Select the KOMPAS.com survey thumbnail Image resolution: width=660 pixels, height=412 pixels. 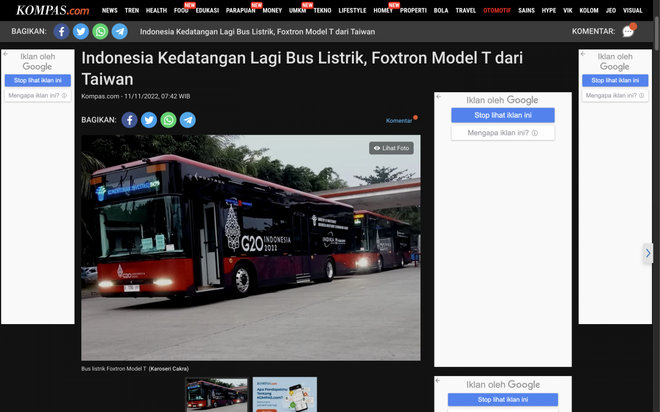tap(285, 395)
